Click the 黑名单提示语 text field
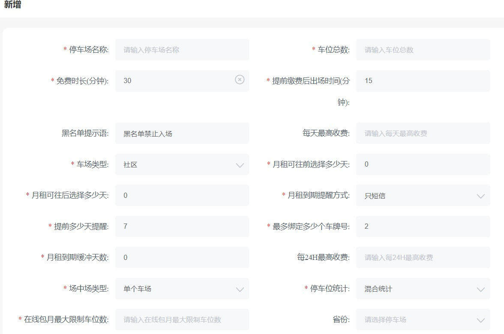504x334 pixels. click(x=182, y=134)
